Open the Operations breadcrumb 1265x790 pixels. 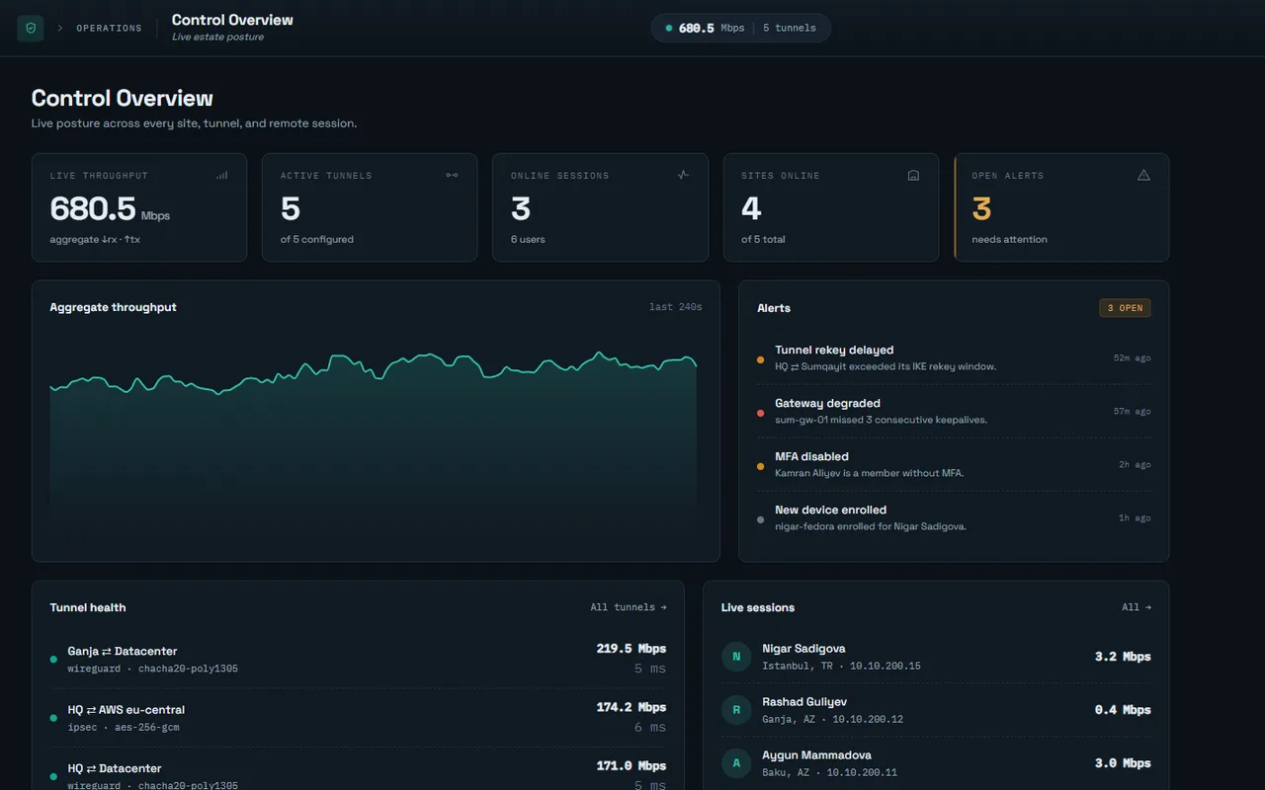pos(109,28)
